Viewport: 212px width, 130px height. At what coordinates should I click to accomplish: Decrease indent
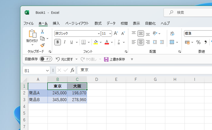(x=155, y=42)
